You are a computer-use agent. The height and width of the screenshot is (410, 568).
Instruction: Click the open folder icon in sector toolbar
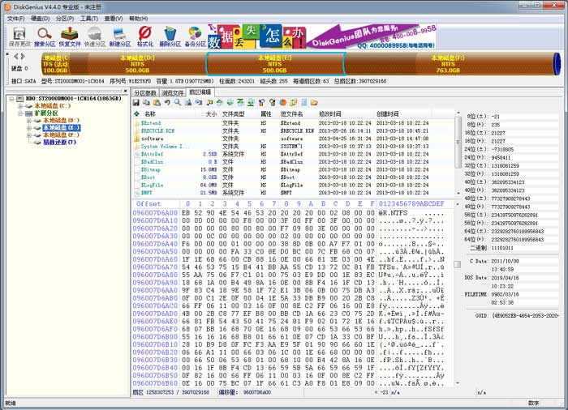(x=314, y=103)
